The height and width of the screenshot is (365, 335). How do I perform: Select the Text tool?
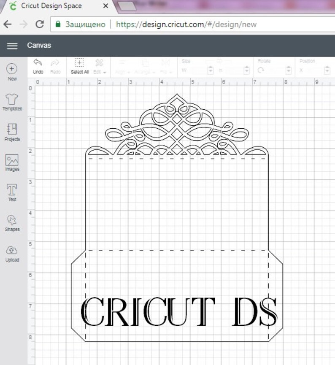pyautogui.click(x=12, y=193)
